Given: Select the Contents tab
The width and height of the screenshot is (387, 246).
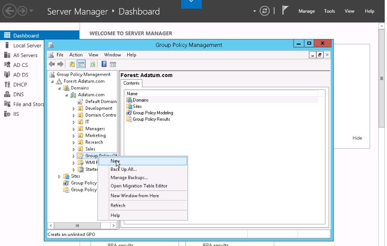Looking at the screenshot, I should coord(131,83).
